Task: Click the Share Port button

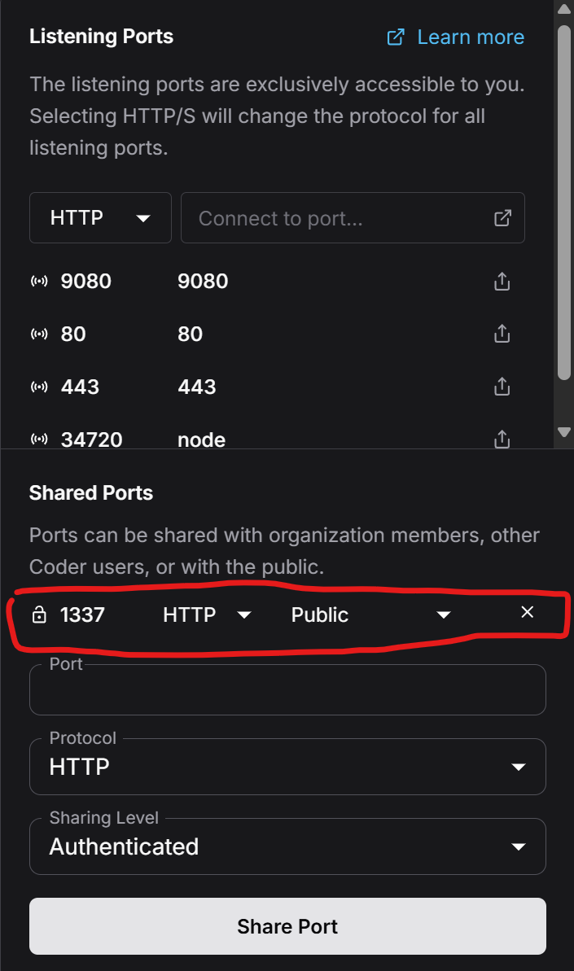Action: click(287, 926)
